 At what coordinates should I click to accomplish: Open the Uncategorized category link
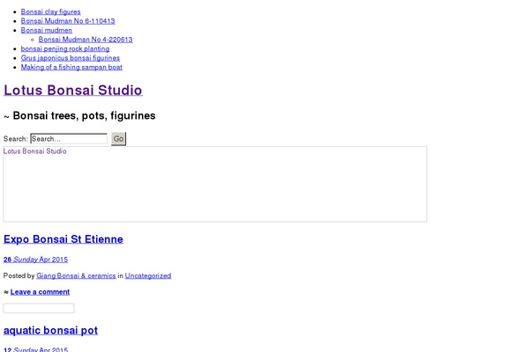coord(148,275)
